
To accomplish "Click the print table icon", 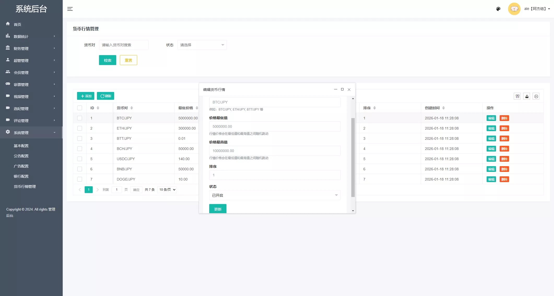I will [x=536, y=96].
